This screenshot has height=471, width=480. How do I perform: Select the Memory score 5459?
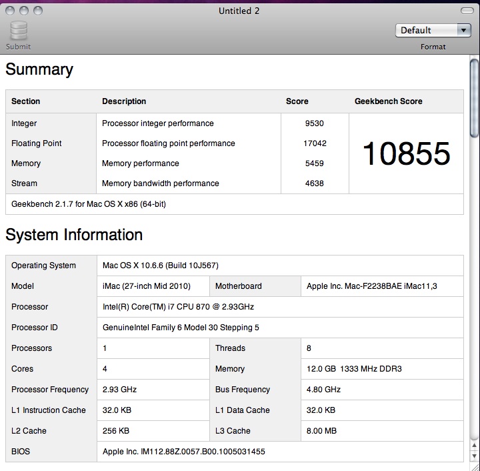315,163
